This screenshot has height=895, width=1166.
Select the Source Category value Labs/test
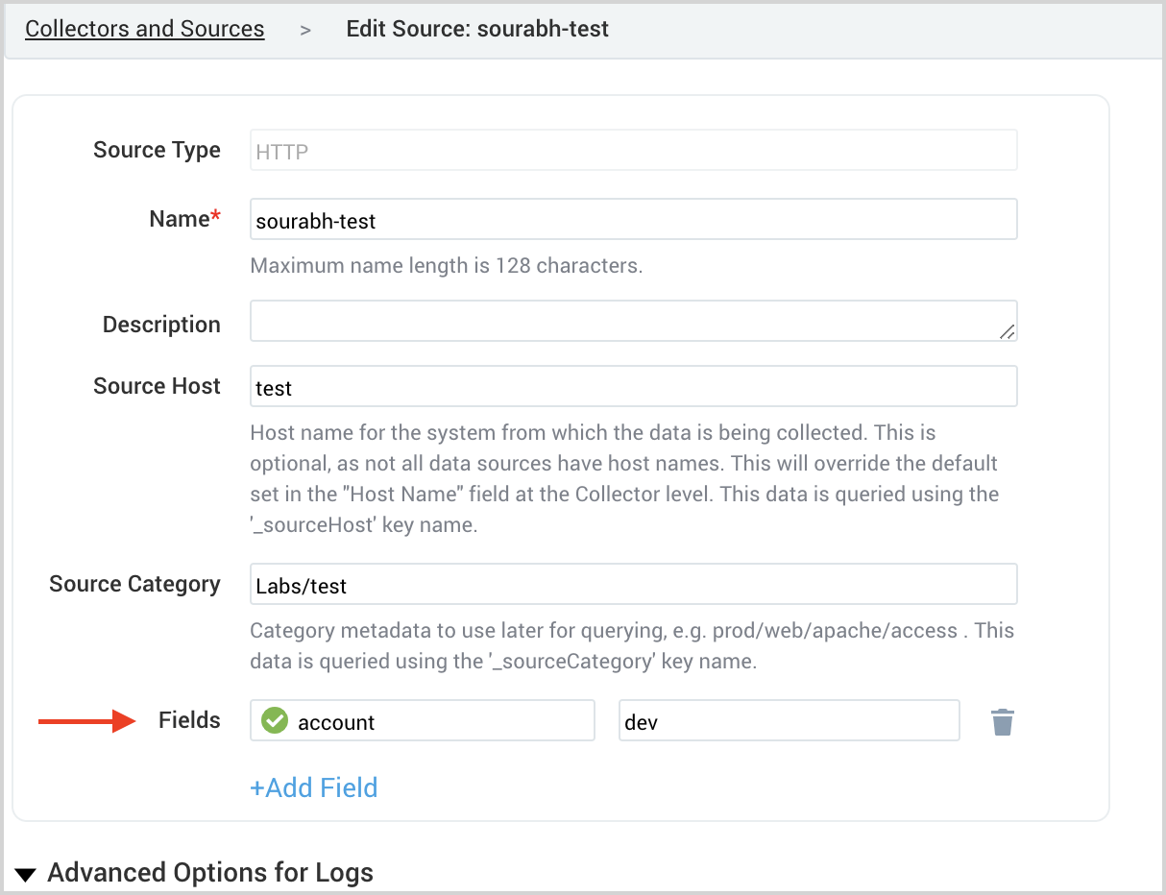click(x=634, y=583)
